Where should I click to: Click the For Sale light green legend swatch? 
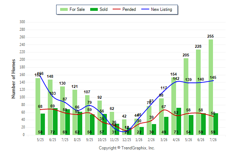64,9
